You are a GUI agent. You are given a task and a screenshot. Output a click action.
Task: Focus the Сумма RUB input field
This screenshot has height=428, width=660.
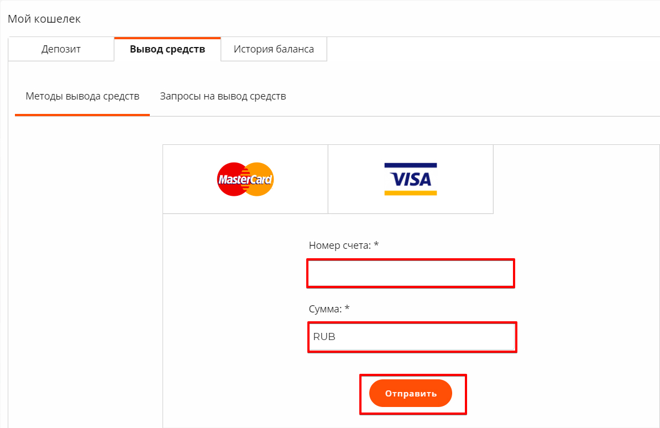click(412, 337)
